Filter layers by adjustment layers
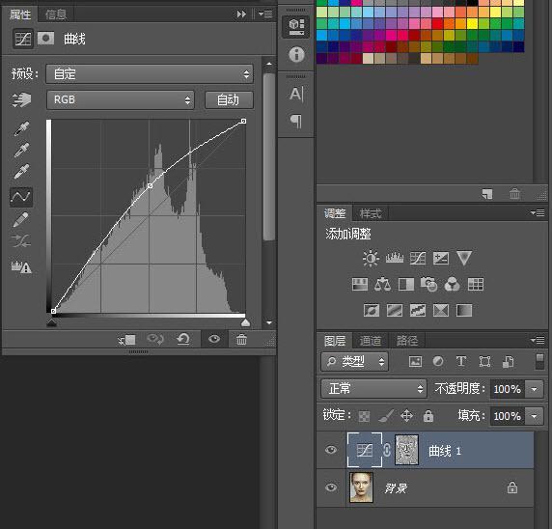 pos(438,361)
